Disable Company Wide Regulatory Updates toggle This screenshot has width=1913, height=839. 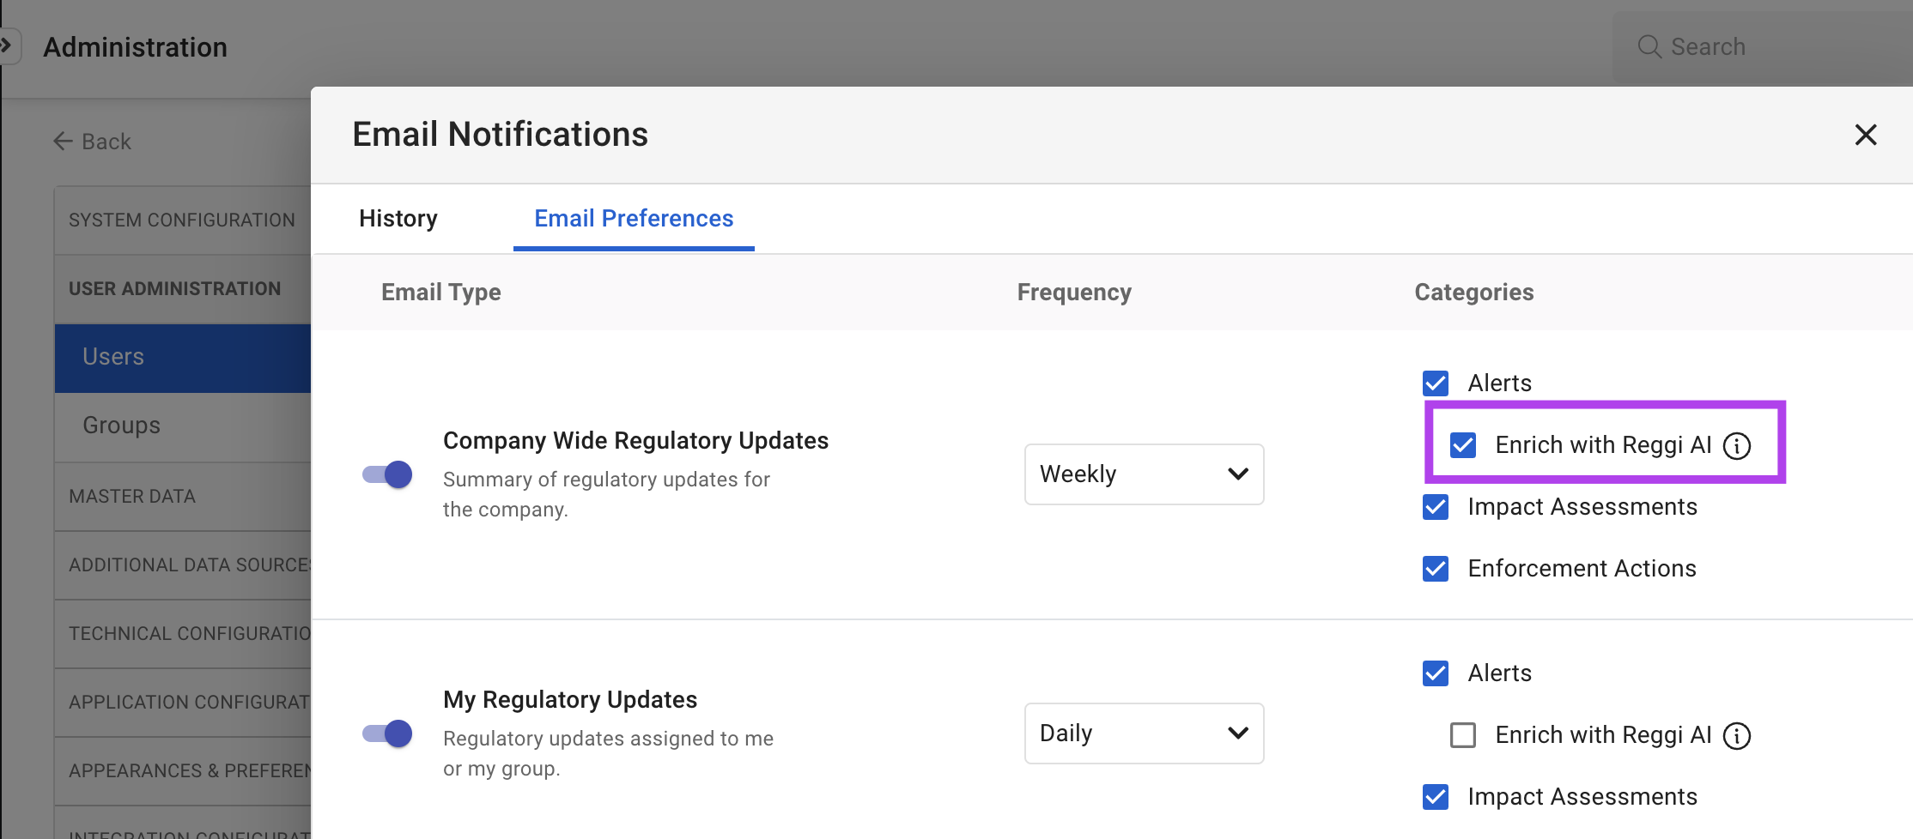coord(387,474)
